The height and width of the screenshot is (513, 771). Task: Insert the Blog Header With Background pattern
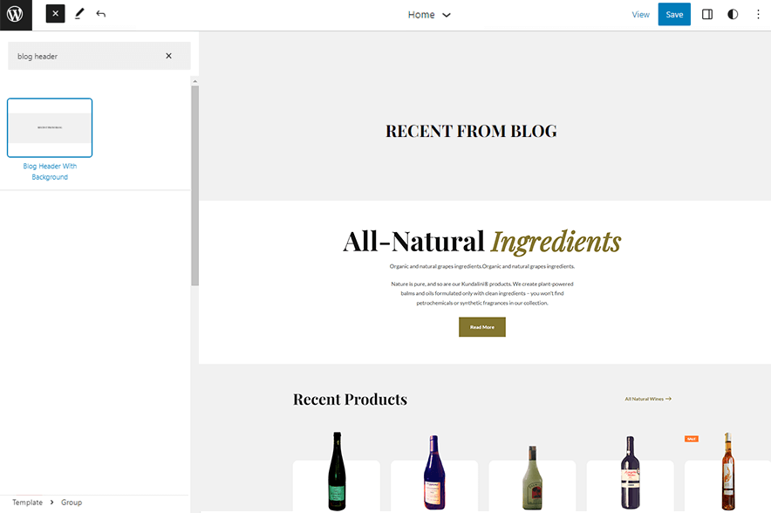50,127
